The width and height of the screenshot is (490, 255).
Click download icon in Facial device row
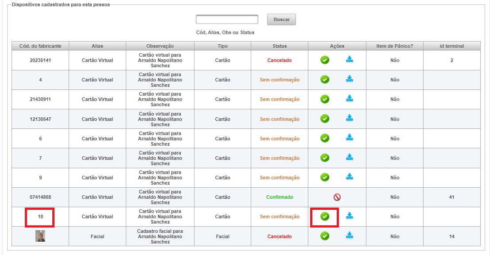(350, 236)
